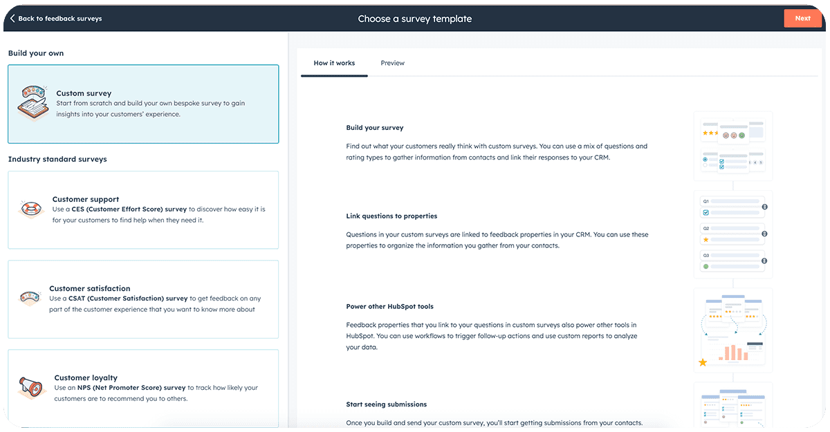830x432 pixels.
Task: Click the Start seeing submissions illustration
Action: click(733, 404)
